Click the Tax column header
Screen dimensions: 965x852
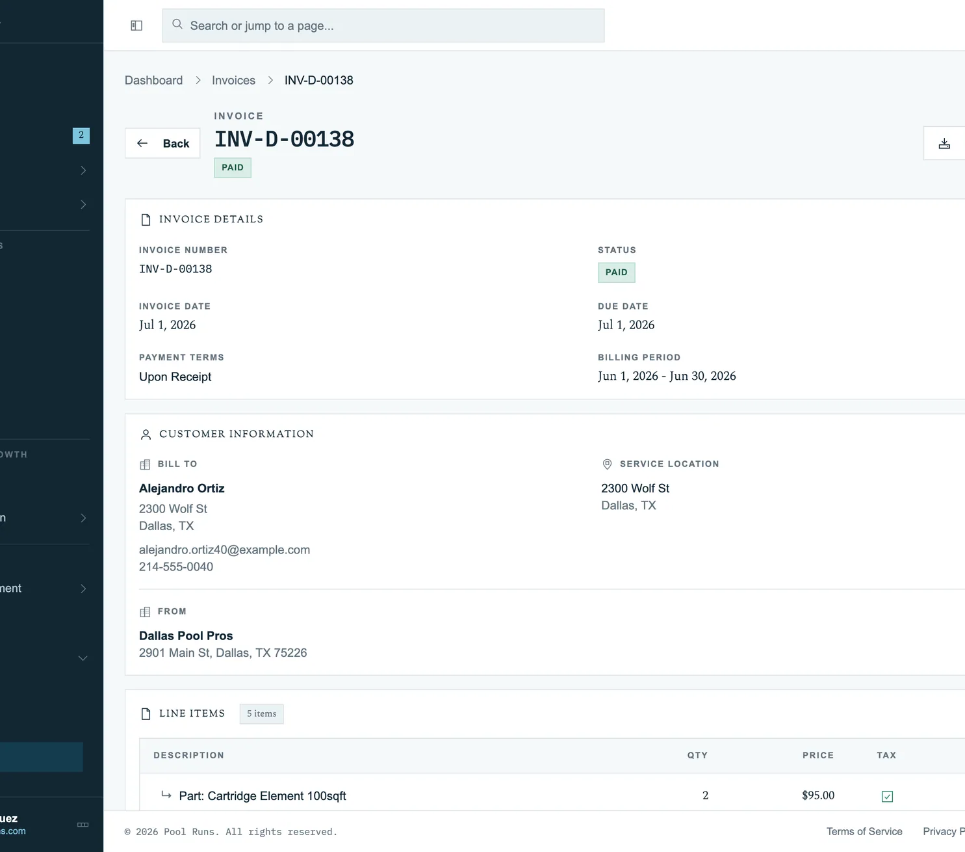coord(886,755)
